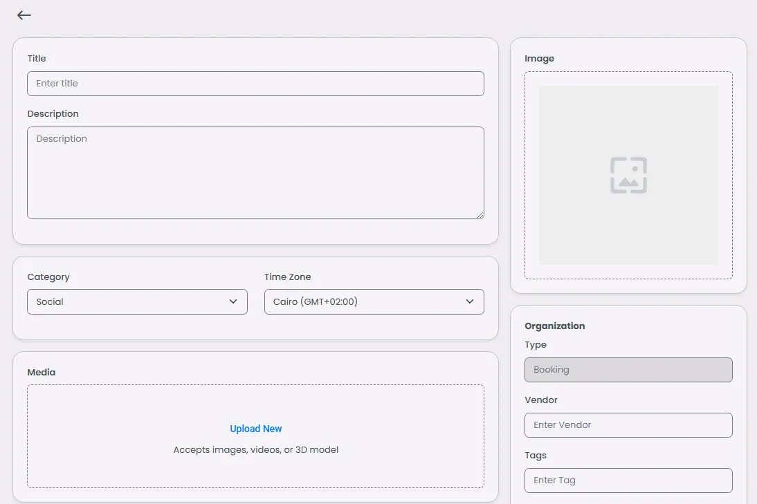This screenshot has width=757, height=504.
Task: Click the Media section heading
Action: click(x=42, y=373)
